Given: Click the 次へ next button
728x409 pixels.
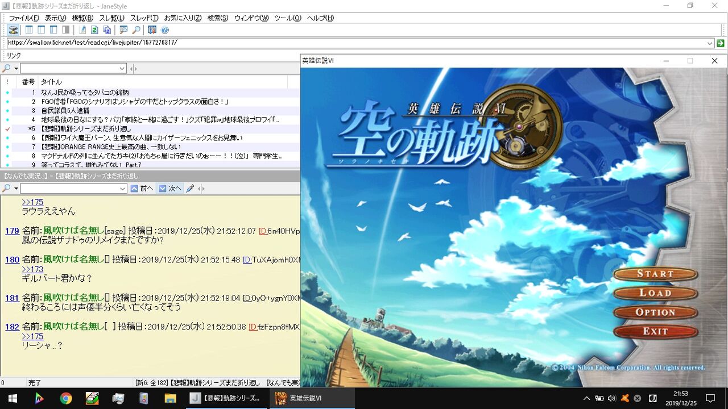Looking at the screenshot, I should 170,189.
